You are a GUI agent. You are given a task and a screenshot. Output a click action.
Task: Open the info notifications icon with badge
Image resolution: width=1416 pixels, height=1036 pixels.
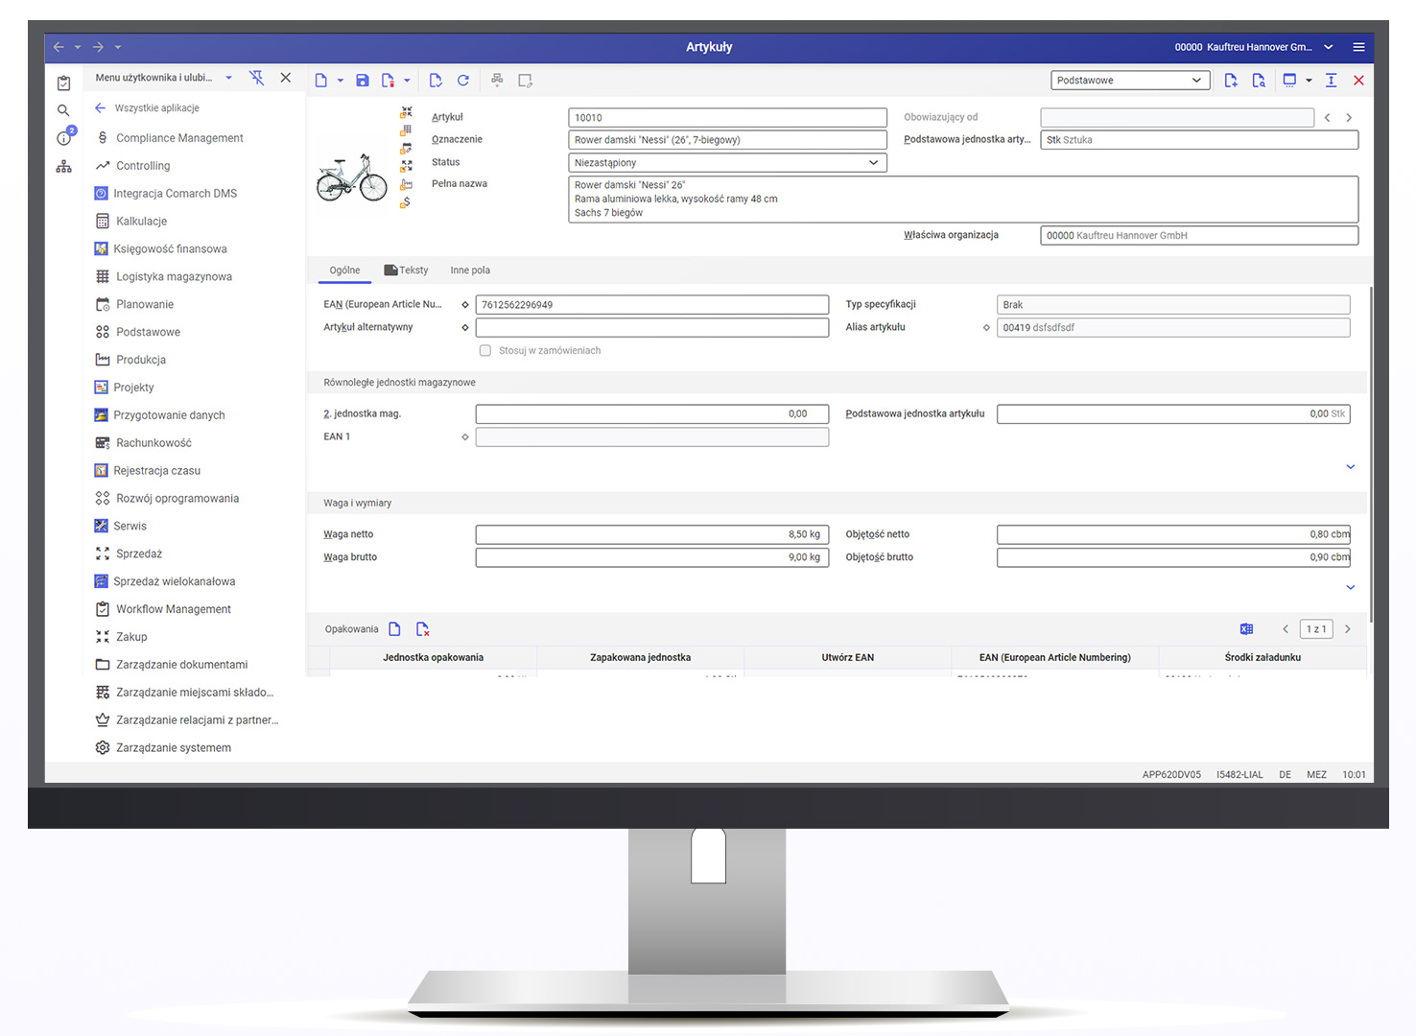point(64,138)
